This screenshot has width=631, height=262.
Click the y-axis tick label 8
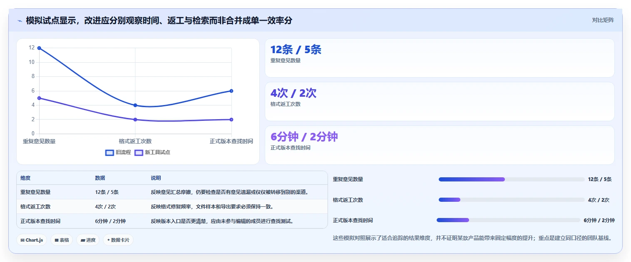[x=33, y=76]
